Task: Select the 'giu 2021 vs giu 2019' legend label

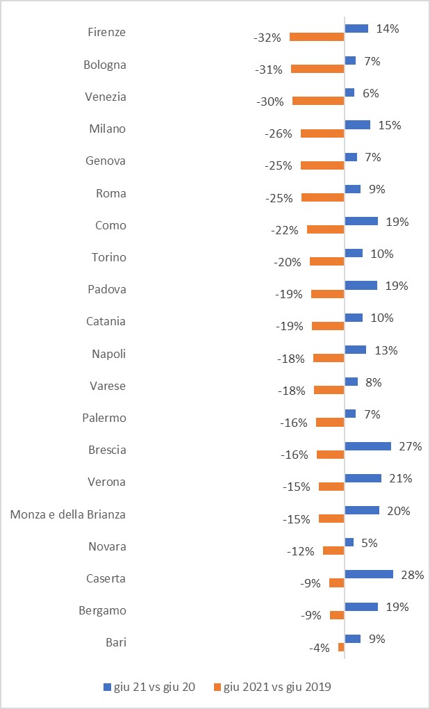Action: click(x=278, y=687)
